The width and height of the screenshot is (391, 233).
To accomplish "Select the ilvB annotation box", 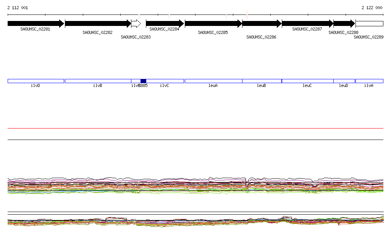I will coord(98,81).
